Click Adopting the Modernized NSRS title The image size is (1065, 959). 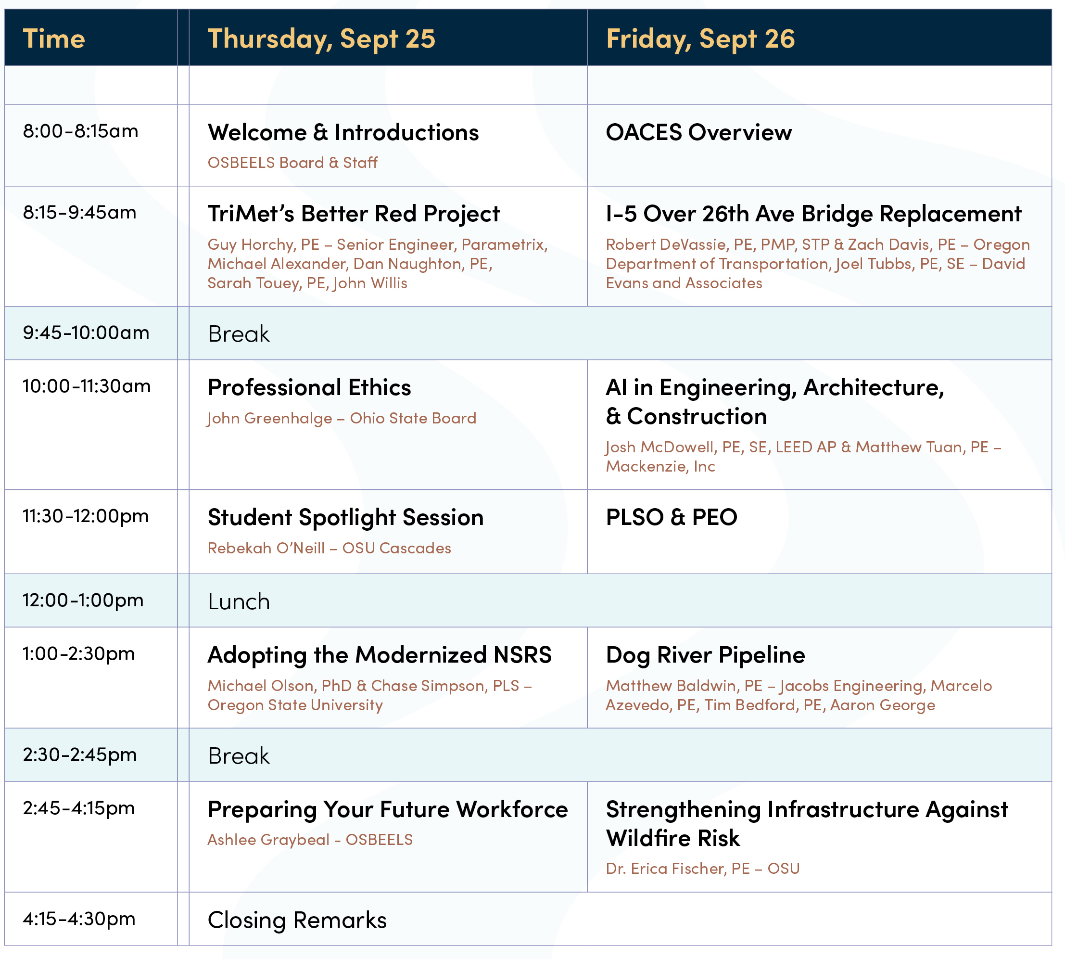pyautogui.click(x=379, y=655)
